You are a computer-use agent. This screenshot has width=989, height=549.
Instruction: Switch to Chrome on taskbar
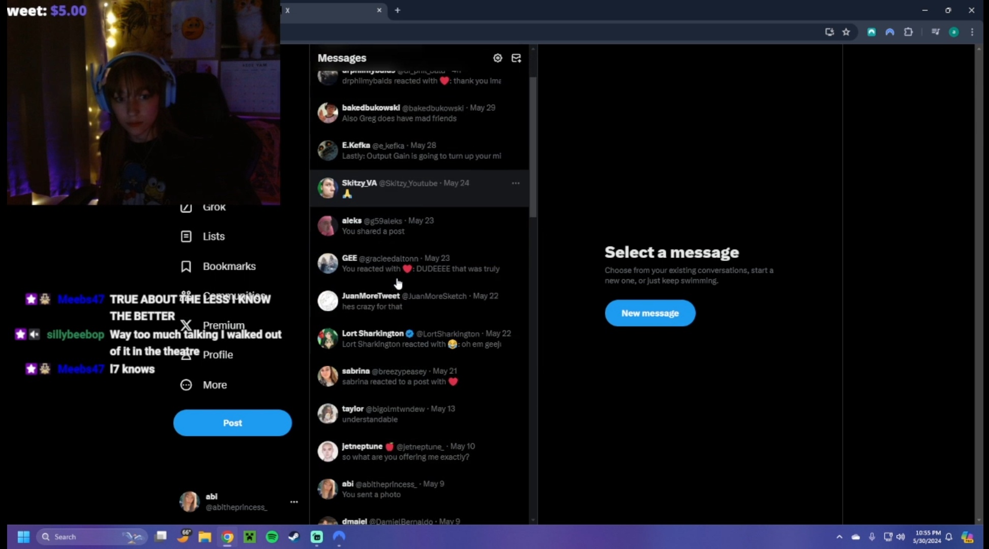pyautogui.click(x=227, y=537)
